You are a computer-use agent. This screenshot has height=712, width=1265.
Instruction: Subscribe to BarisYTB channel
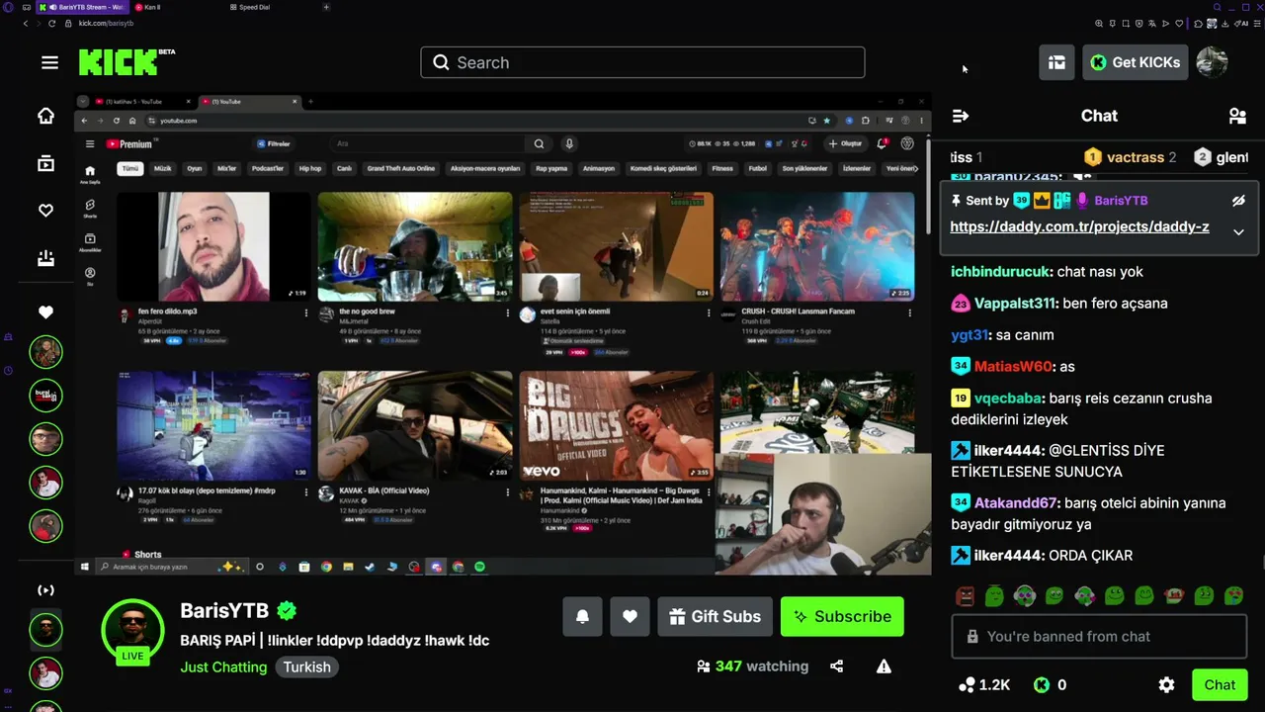point(842,616)
